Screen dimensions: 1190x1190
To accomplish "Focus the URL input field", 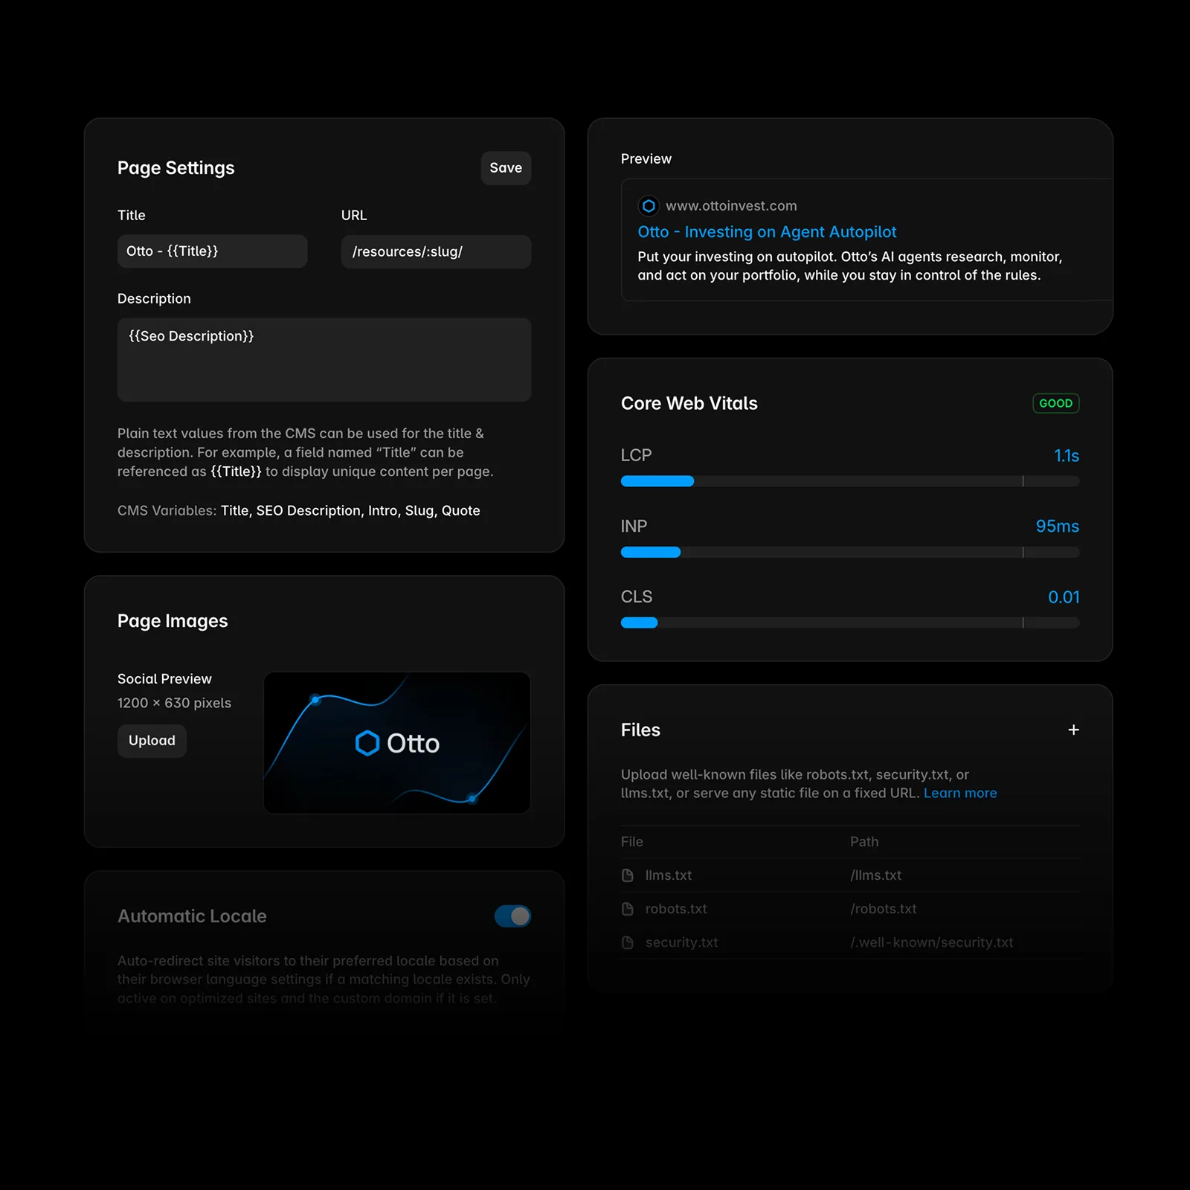I will (436, 251).
